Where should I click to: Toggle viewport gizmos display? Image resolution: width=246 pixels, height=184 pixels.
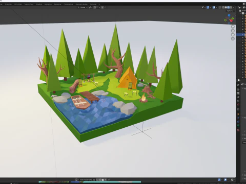[208, 7]
